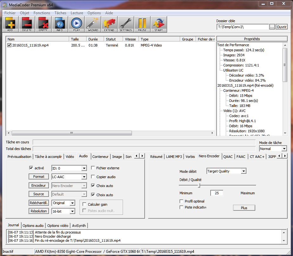Open the Aide menu

tap(109, 13)
